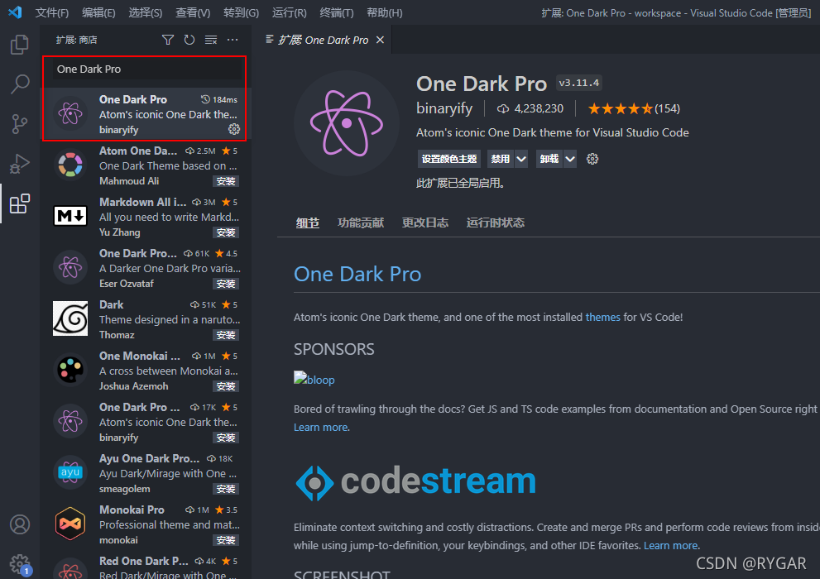Select the Monokai Pro extension icon
The height and width of the screenshot is (579, 820).
pyautogui.click(x=70, y=523)
